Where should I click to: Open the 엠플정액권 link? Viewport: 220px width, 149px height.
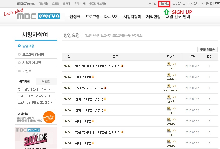tap(179, 3)
